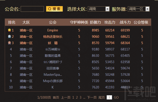The height and width of the screenshot is (102, 158).
Task: Click attack value 41193
Action: [110, 87]
